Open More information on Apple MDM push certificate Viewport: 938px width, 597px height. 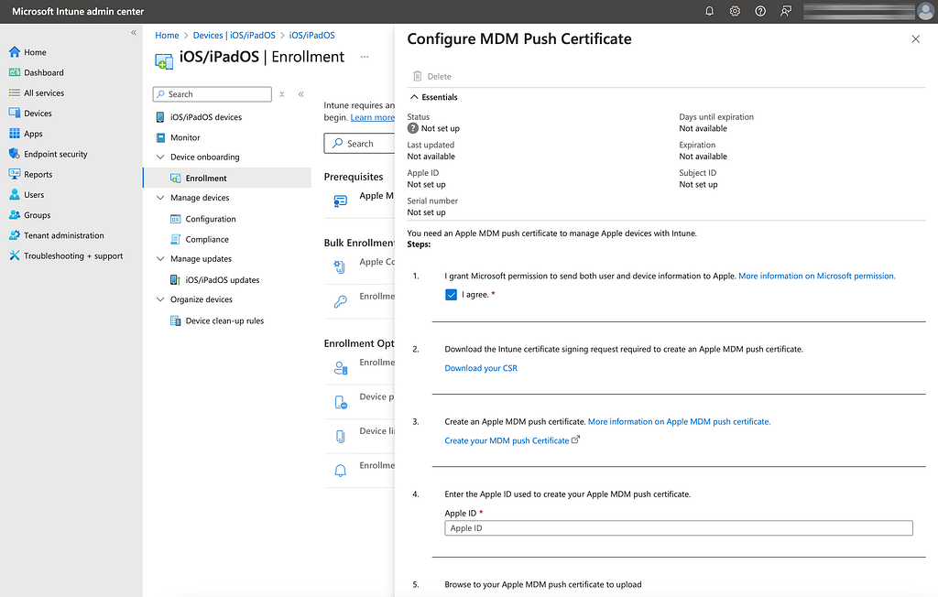pos(679,422)
